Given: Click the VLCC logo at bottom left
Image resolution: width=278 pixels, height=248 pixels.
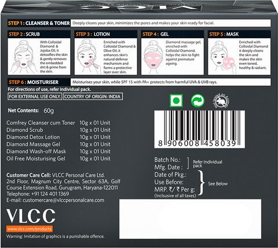Looking at the screenshot, I should [31, 216].
